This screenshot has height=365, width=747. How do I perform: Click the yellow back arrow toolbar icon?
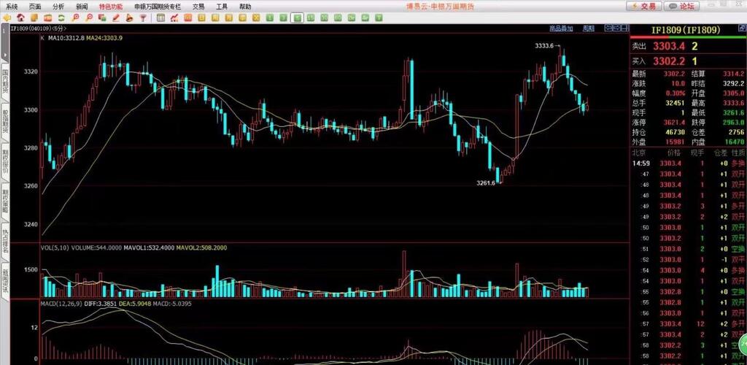7,18
